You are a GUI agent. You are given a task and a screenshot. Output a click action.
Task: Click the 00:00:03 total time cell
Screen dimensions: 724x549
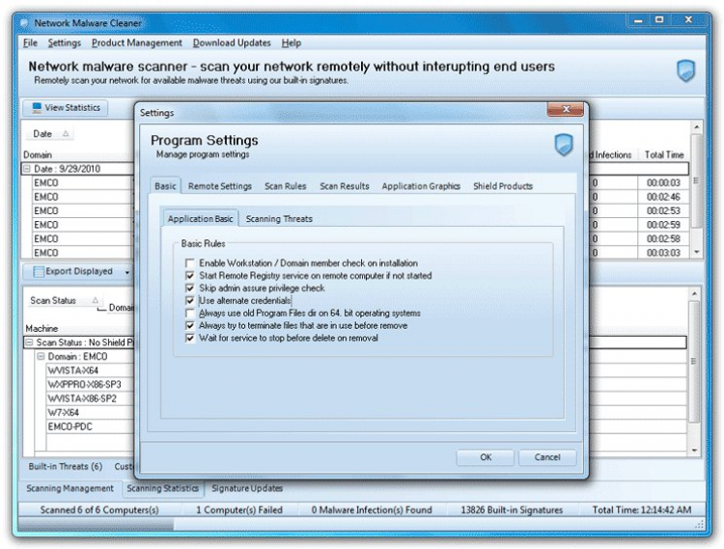coord(663,182)
